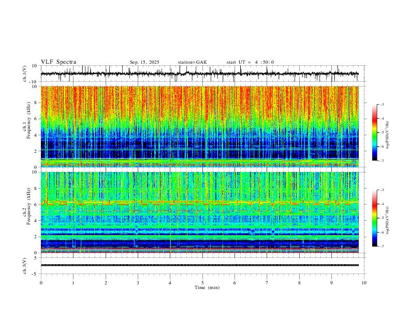
Task: Click the time axis tick label '5'
Action: pyautogui.click(x=202, y=283)
